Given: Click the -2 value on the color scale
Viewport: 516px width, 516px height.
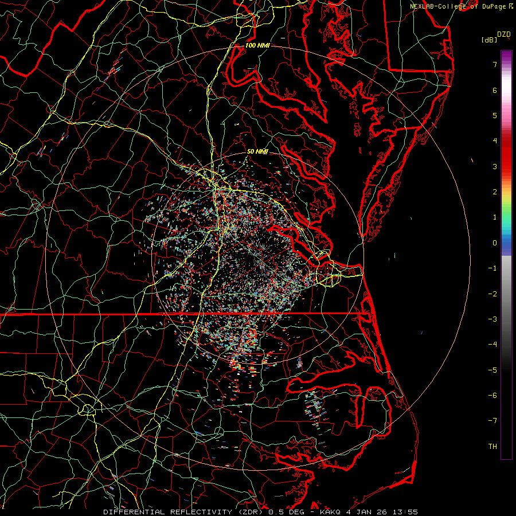Looking at the screenshot, I should pos(492,294).
